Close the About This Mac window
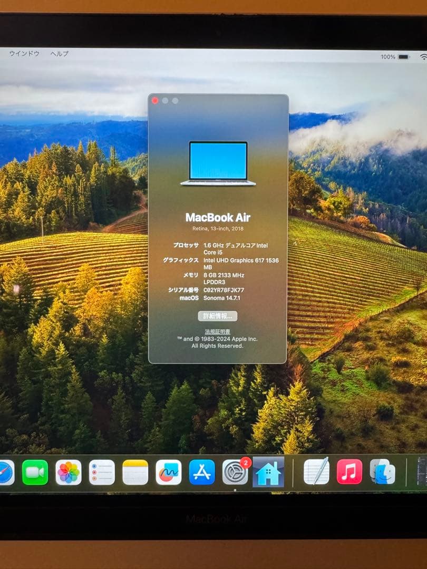 (155, 101)
